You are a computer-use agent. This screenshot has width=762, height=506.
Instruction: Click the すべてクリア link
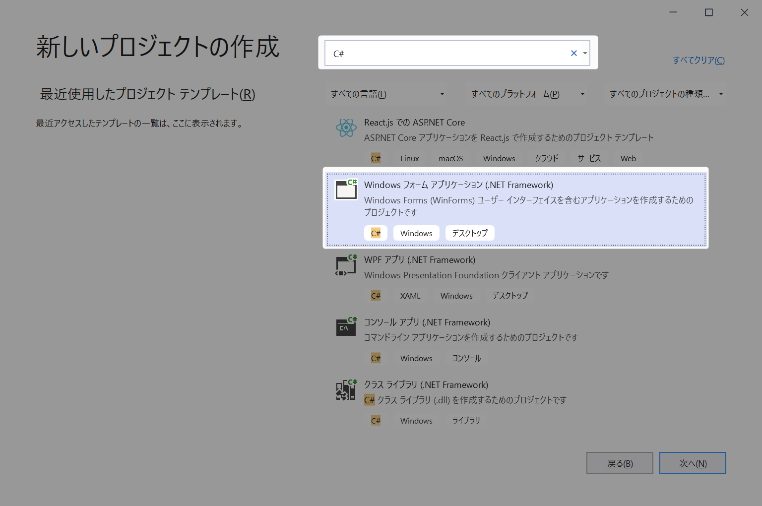[698, 60]
